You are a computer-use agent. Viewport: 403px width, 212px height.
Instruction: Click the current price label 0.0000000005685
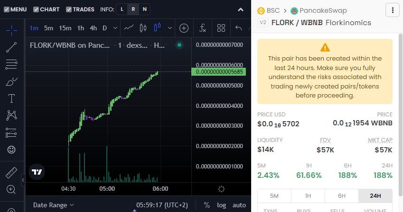[219, 72]
